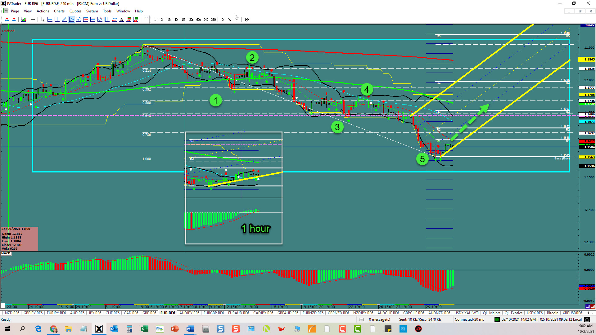Click the 1 hour inset chart thumbnail
This screenshot has width=596, height=335.
click(234, 188)
